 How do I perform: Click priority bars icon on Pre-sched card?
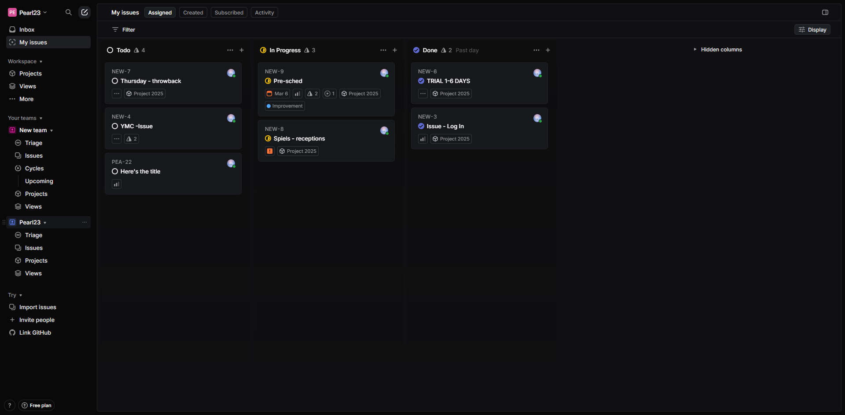click(298, 94)
